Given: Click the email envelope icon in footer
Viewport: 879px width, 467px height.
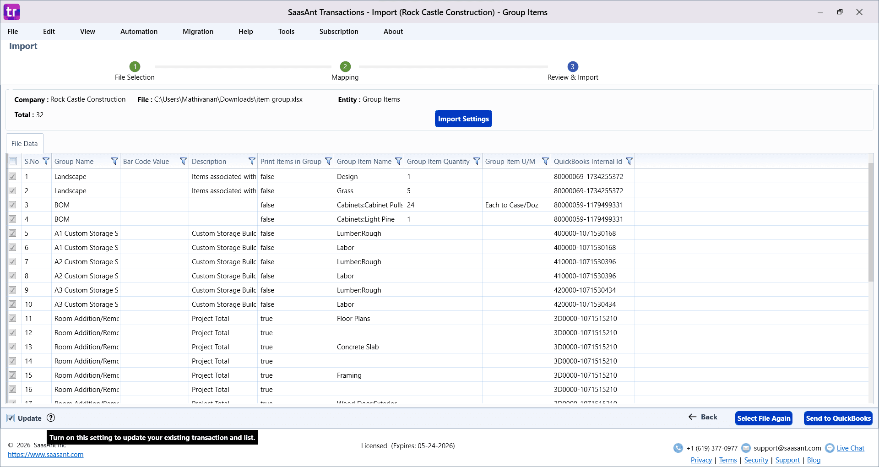Looking at the screenshot, I should 746,448.
